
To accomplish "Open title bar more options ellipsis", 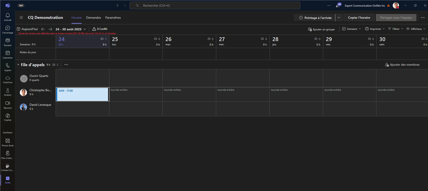I will [x=329, y=5].
